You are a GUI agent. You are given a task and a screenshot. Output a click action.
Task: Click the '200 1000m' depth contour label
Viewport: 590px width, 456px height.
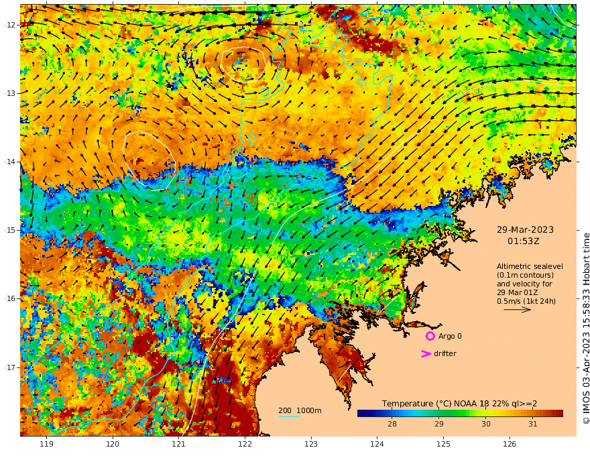click(x=300, y=410)
